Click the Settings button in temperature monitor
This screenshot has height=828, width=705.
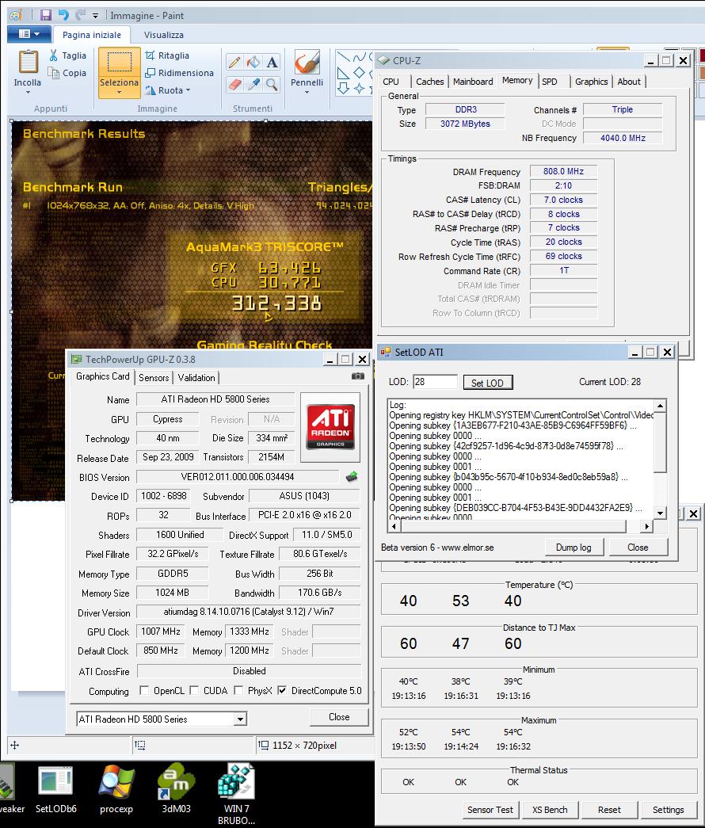pyautogui.click(x=668, y=810)
